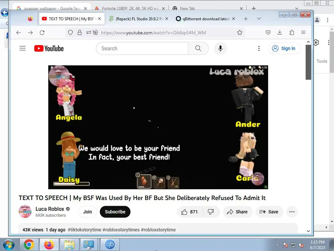Viewport: 334px width, 251px height.
Task: Open Luca Roblox channel avatar
Action: tap(25, 211)
